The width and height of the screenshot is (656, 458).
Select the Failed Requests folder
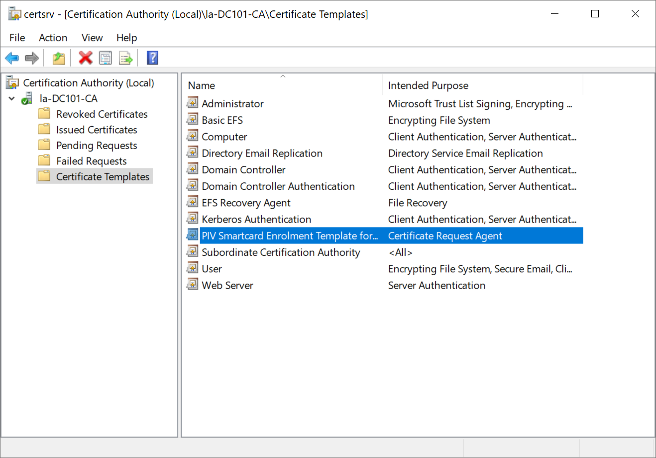[91, 161]
